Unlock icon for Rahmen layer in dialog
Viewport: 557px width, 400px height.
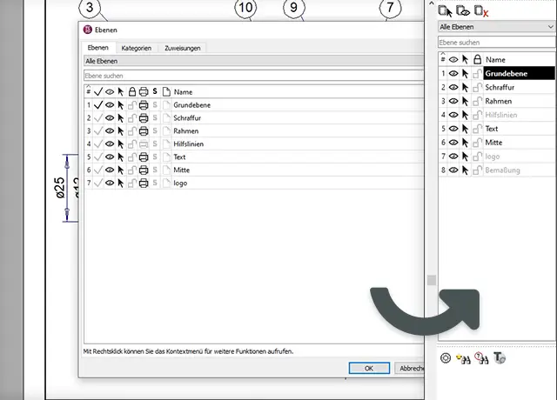(x=131, y=131)
